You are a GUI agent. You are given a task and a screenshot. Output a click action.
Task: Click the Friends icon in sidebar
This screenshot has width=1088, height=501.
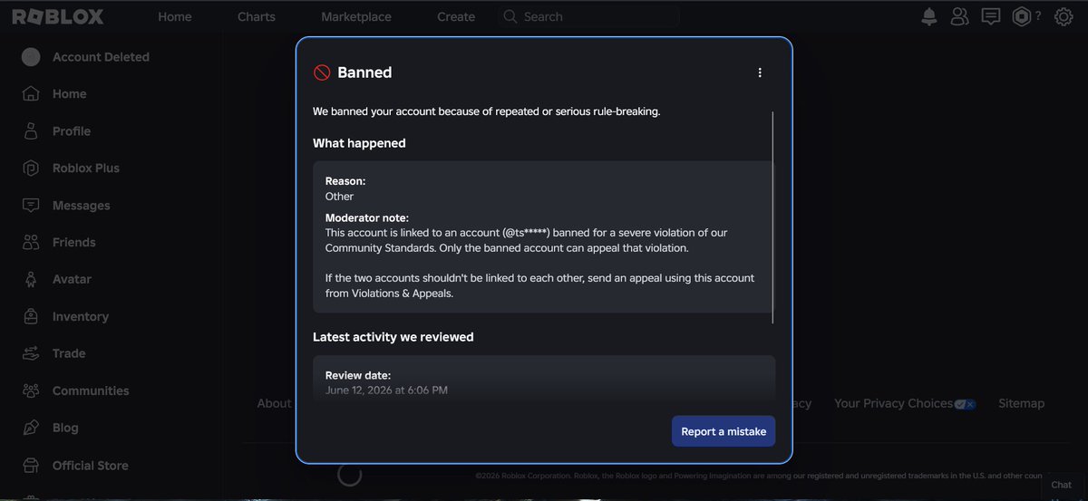31,243
